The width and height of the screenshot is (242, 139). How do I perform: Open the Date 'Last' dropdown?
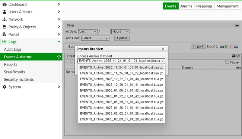tap(87, 32)
